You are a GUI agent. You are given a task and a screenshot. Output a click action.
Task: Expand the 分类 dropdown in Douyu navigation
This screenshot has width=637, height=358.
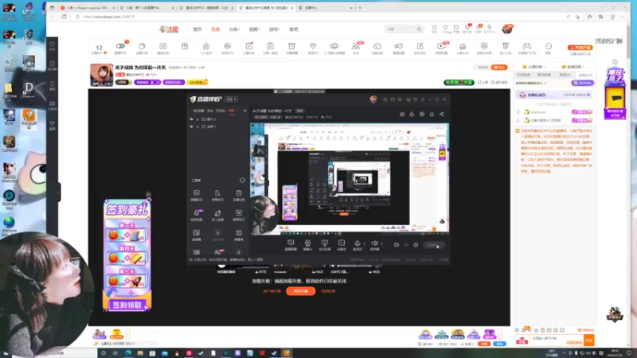point(234,29)
